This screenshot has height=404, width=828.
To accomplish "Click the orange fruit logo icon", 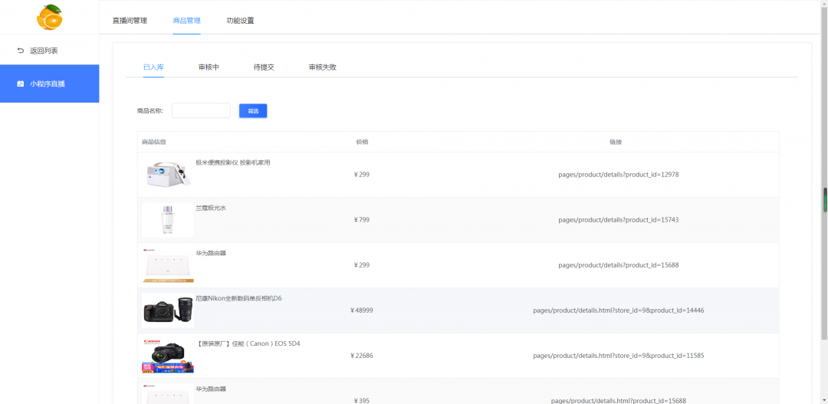I will click(49, 17).
